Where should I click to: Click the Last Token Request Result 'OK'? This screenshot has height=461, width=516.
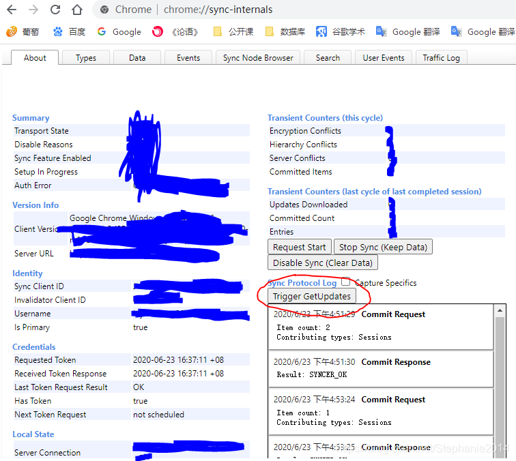[139, 387]
